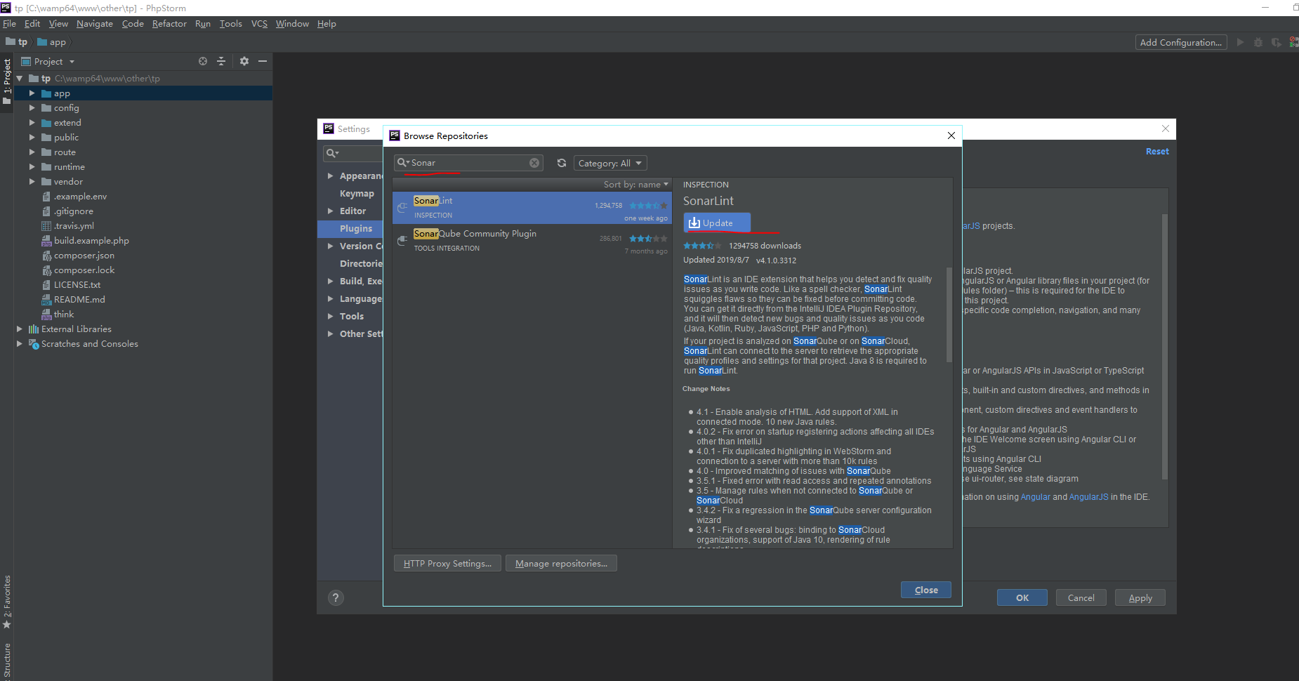Close the Browse Repositories dialog with X
1299x681 pixels.
(x=951, y=135)
